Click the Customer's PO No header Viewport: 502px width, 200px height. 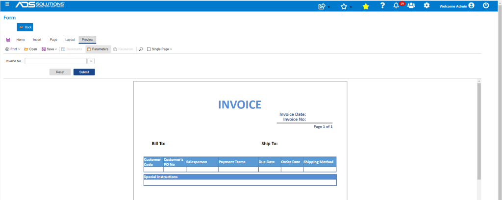[175, 162]
